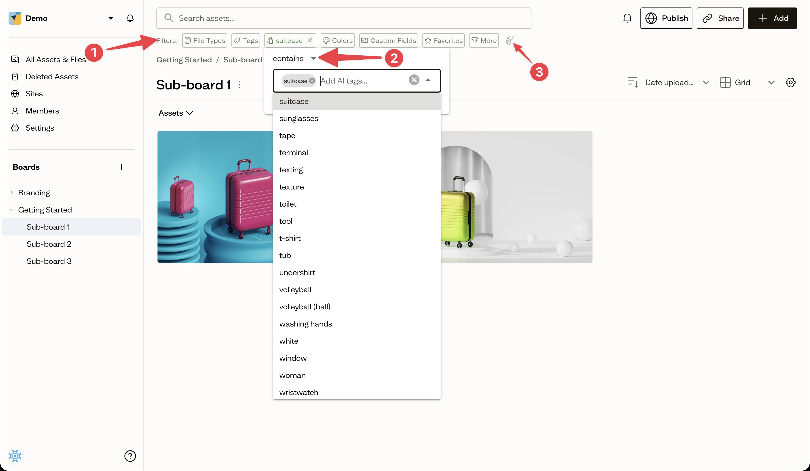Open view settings gear icon
Screen dimensions: 810x471
(x=790, y=82)
